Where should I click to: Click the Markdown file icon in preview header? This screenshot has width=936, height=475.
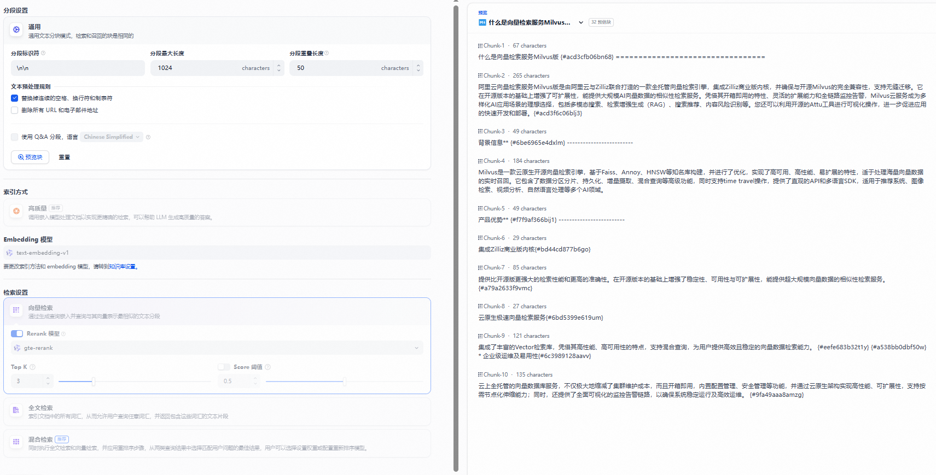pos(482,22)
